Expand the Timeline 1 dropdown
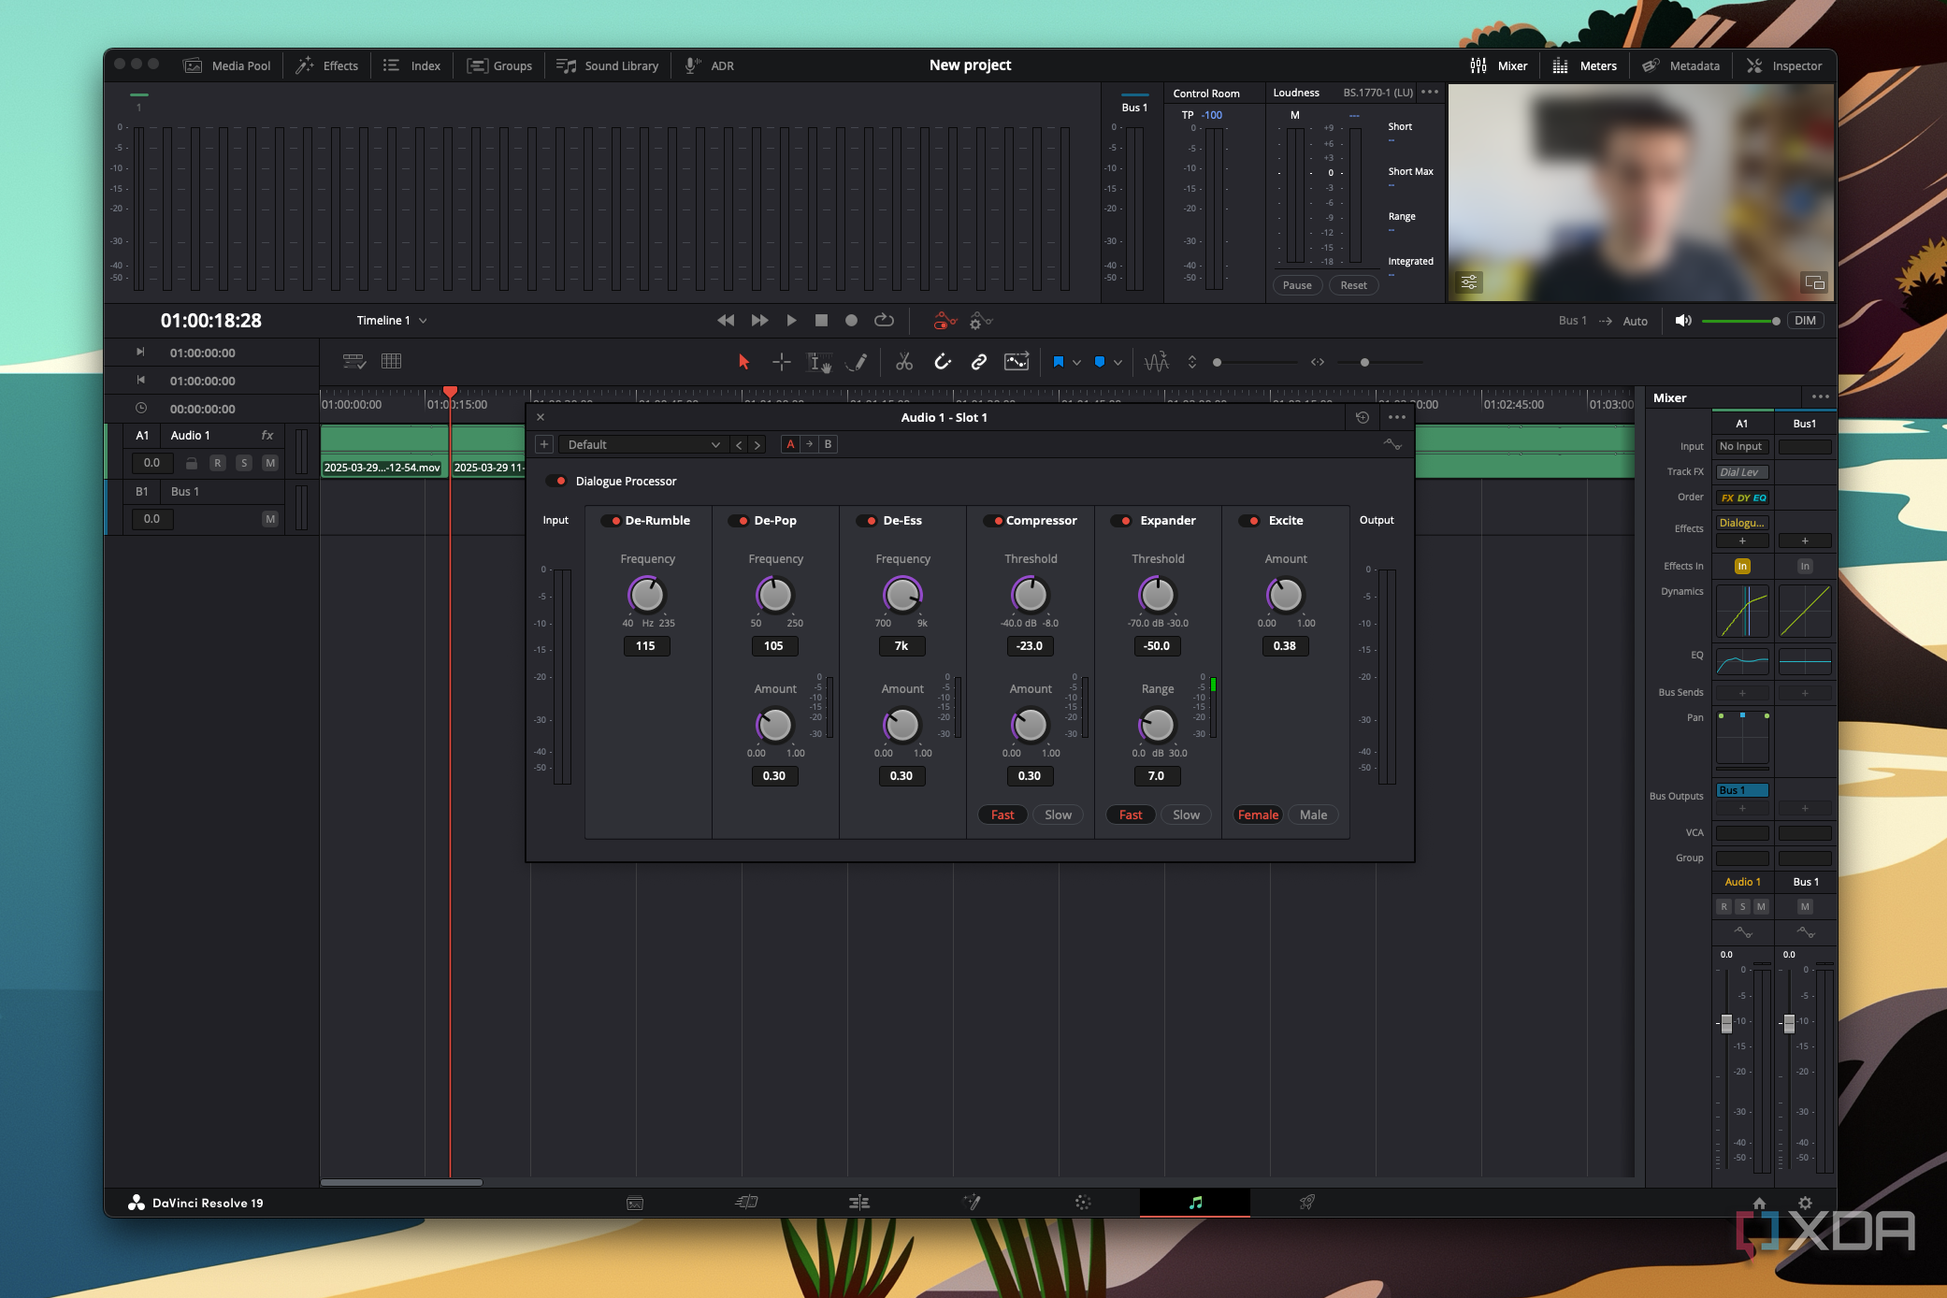Image resolution: width=1947 pixels, height=1298 pixels. [x=392, y=321]
